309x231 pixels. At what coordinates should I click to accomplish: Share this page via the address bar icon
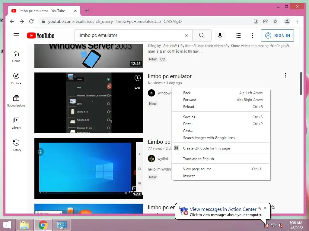click(x=266, y=21)
